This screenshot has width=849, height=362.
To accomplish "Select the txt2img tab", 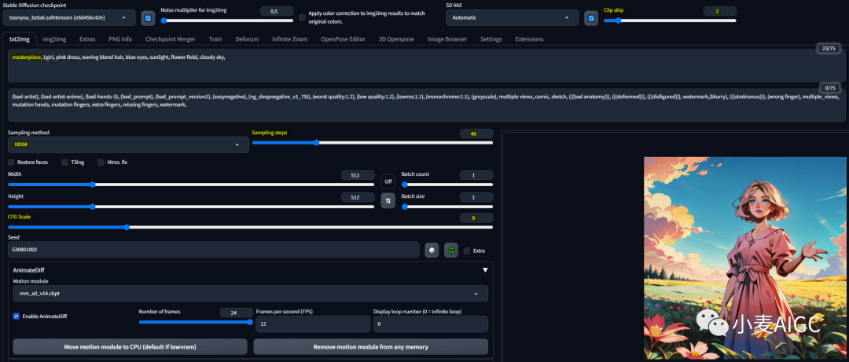I will coord(20,39).
